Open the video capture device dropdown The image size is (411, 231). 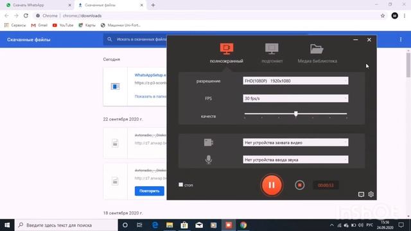tap(295, 142)
